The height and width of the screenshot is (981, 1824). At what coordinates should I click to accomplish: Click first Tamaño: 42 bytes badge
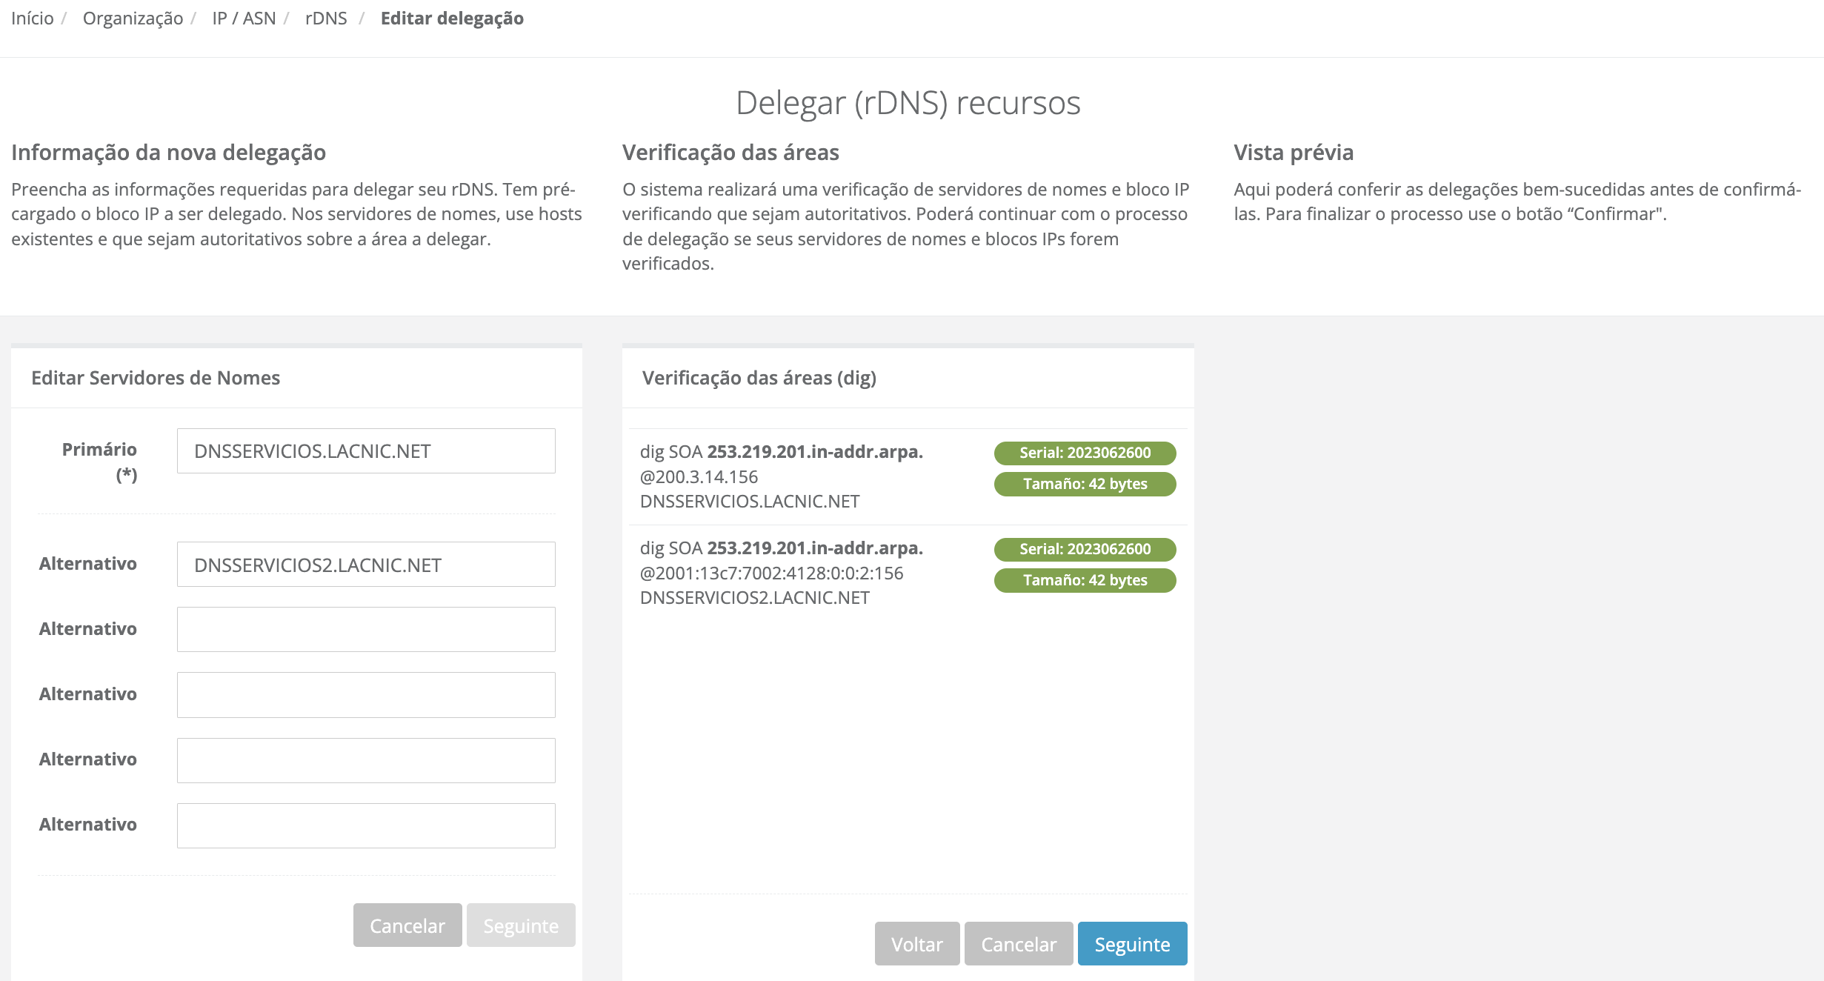click(x=1085, y=484)
